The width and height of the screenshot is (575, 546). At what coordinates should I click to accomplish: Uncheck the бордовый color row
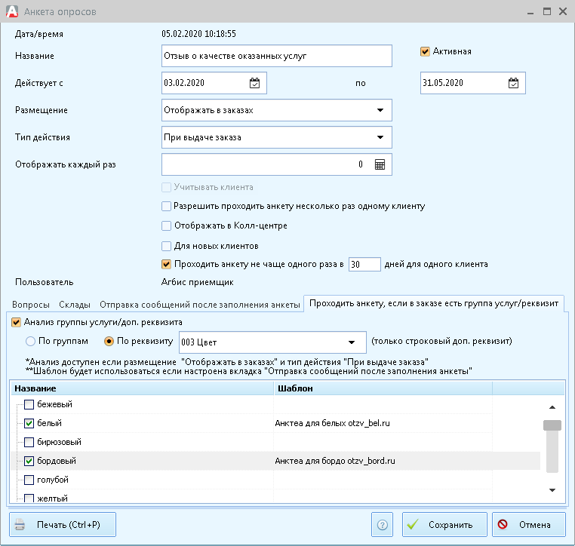pos(29,461)
